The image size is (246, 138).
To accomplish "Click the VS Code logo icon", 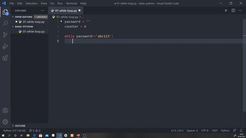I will (x=4, y=3).
